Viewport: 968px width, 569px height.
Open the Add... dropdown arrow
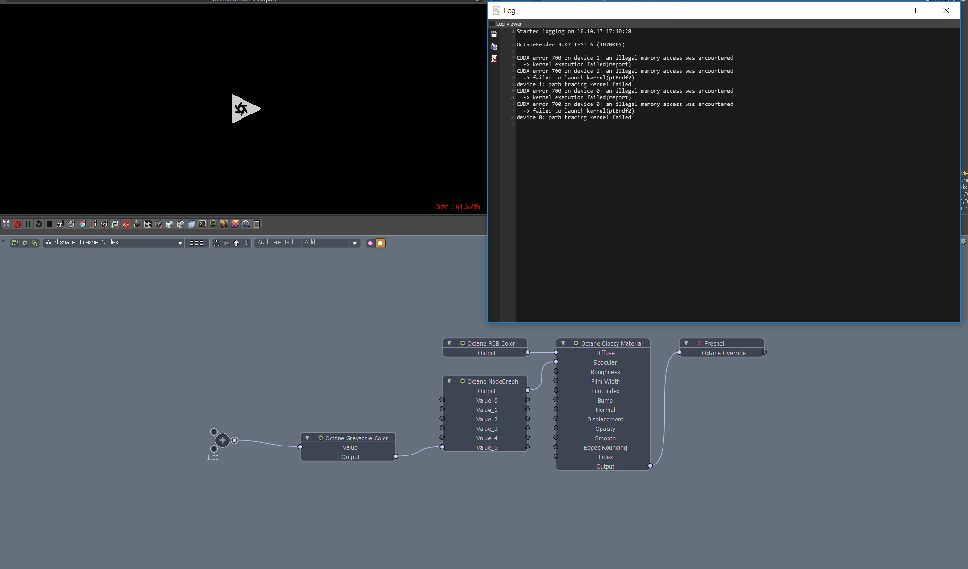click(x=355, y=243)
